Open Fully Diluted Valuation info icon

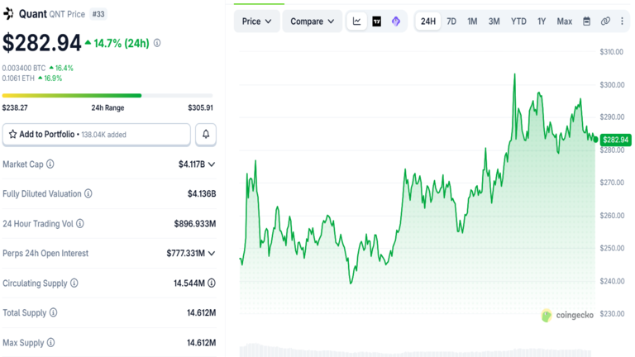pyautogui.click(x=88, y=193)
